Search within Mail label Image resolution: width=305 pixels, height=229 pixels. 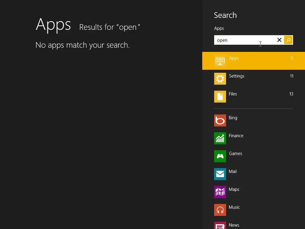click(x=233, y=171)
